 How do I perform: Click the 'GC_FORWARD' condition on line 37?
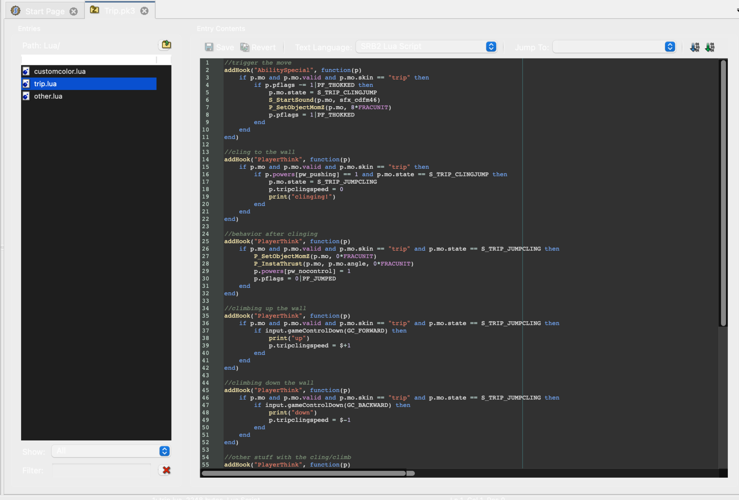coord(330,331)
